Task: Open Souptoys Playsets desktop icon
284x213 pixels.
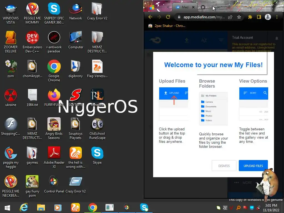Action: click(x=75, y=128)
